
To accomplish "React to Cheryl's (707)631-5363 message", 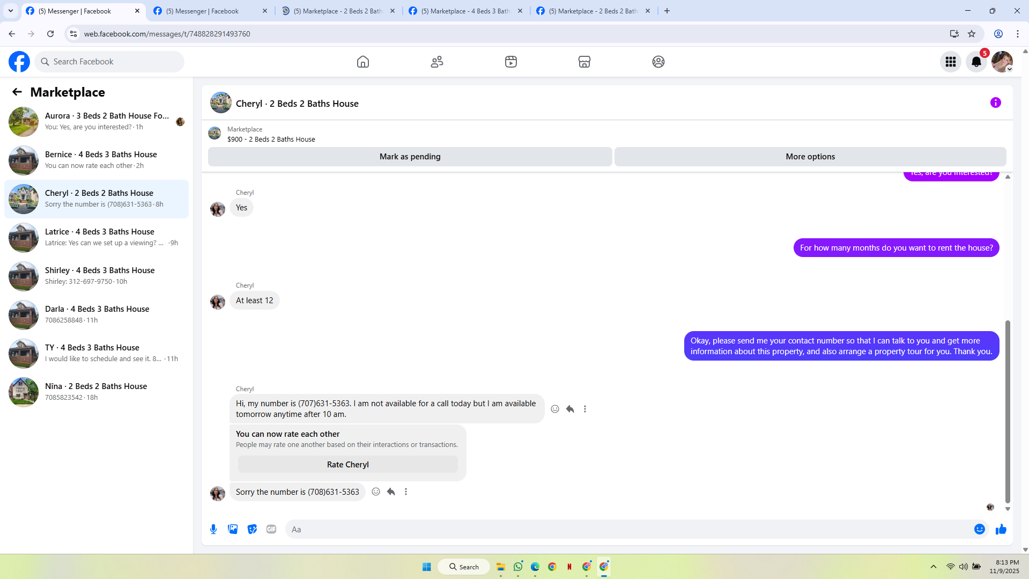I will (x=555, y=409).
